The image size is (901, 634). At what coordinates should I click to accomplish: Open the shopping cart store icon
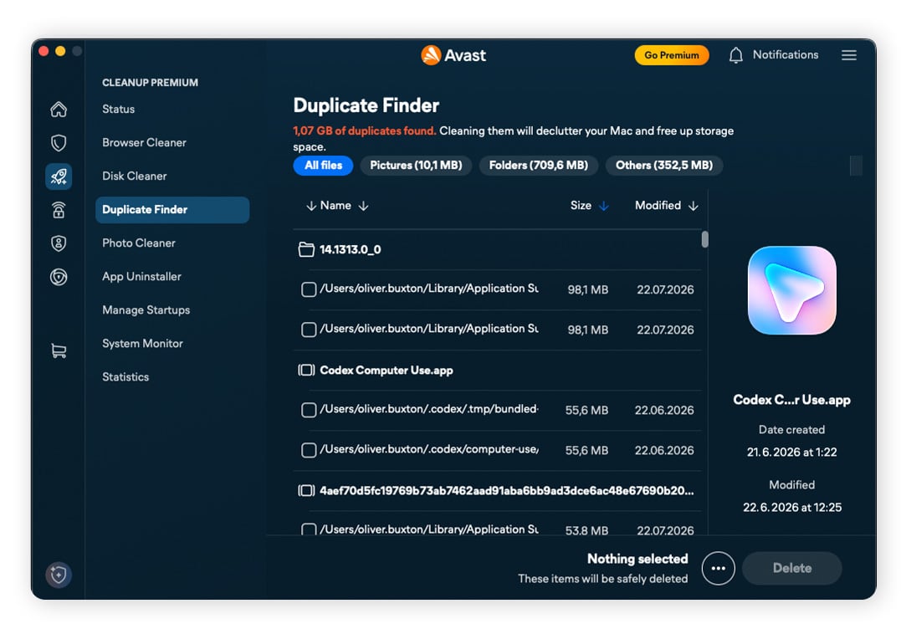(x=59, y=350)
